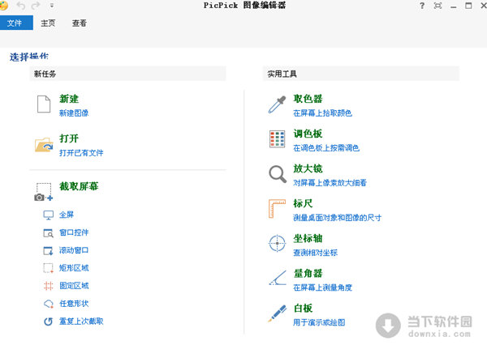This screenshot has width=487, height=349.
Task: Click the undo arrow in title bar
Action: 21,6
